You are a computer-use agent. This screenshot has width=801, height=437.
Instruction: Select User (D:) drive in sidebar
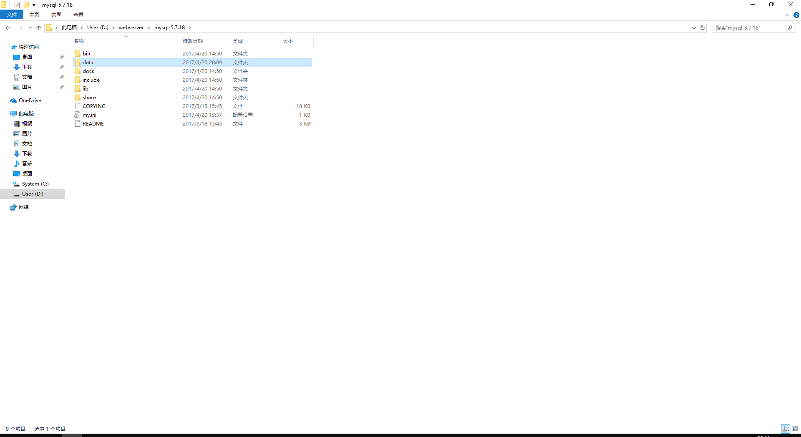click(x=33, y=194)
